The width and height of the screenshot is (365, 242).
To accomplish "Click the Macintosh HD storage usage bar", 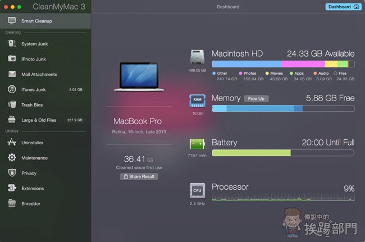I will point(283,64).
